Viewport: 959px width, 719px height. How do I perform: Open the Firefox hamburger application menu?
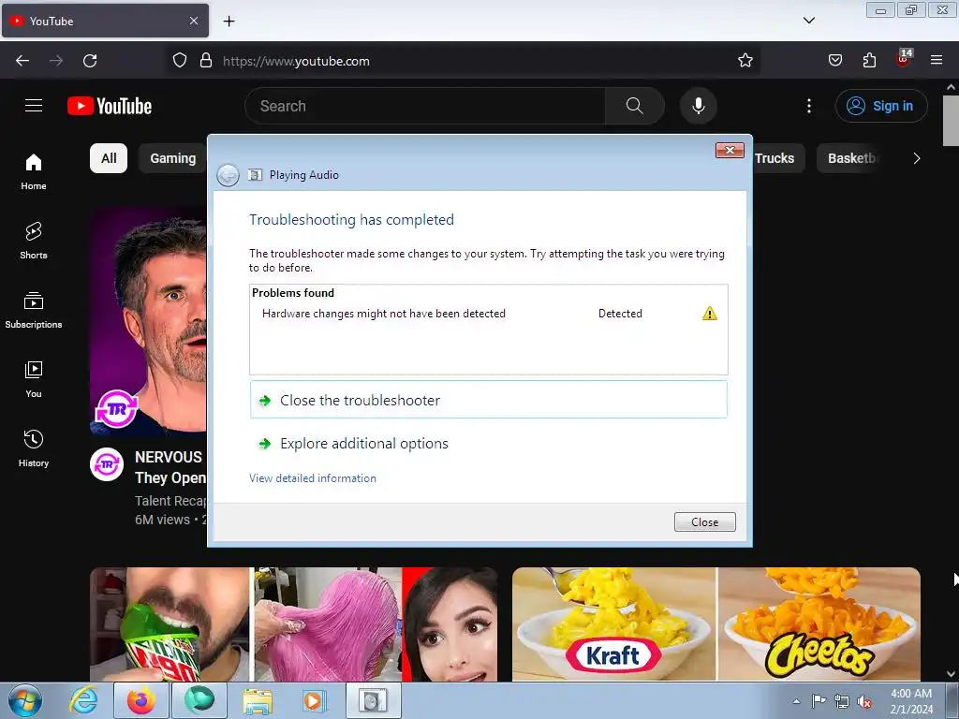click(x=937, y=60)
